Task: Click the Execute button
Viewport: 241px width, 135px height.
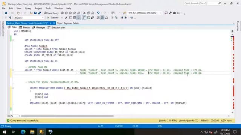Action: point(53,18)
